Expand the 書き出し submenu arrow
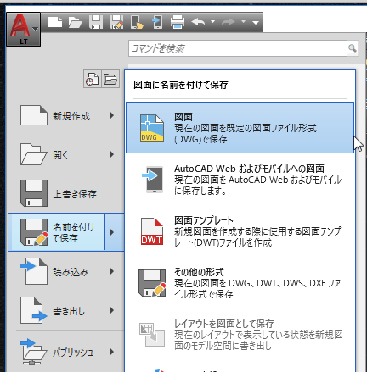The width and height of the screenshot is (367, 372). tap(112, 310)
